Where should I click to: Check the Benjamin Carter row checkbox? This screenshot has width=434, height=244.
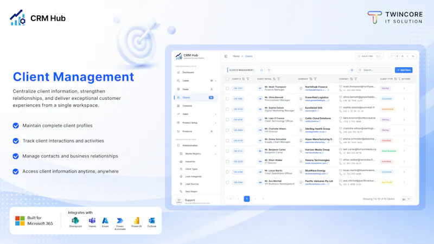point(227,151)
